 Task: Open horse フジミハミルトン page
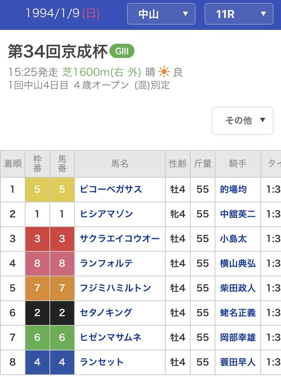tap(115, 288)
